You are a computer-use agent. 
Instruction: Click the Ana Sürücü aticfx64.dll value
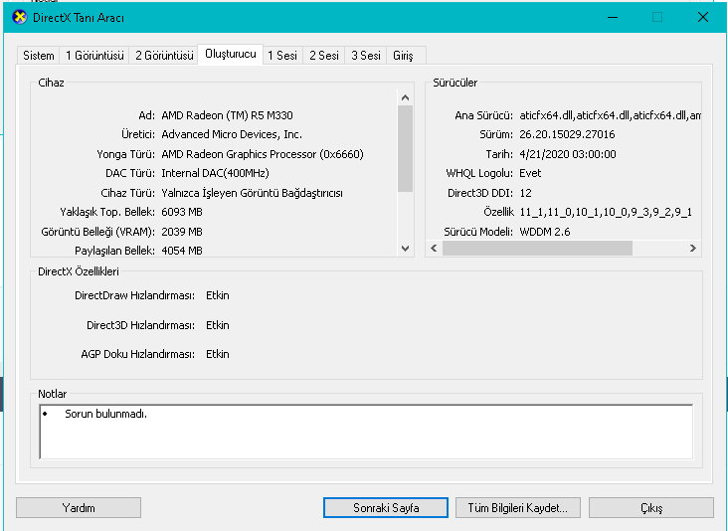pyautogui.click(x=610, y=115)
